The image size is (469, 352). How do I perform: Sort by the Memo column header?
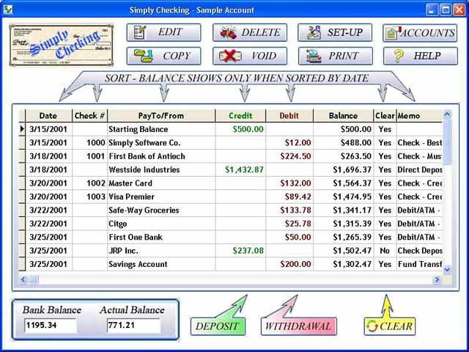(419, 116)
